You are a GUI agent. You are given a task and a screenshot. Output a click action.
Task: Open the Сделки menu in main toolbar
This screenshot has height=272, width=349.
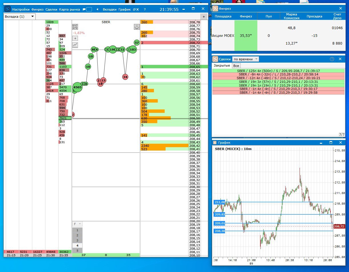click(x=51, y=9)
